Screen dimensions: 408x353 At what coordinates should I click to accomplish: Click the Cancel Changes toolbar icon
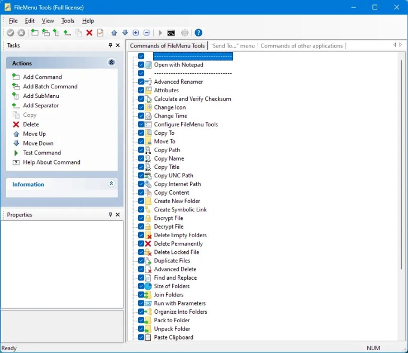click(21, 33)
